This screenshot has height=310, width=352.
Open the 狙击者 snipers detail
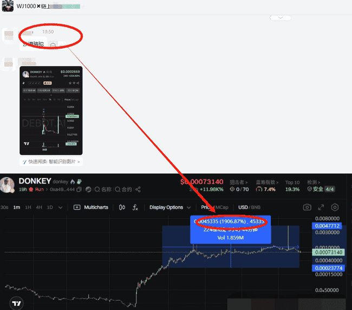click(x=238, y=182)
